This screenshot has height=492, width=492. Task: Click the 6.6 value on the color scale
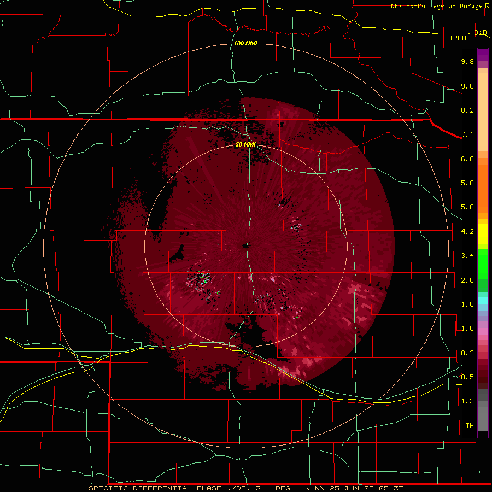pos(467,159)
